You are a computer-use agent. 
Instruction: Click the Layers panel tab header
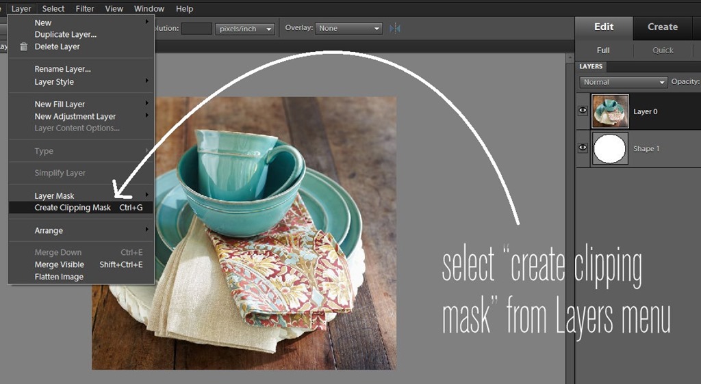coord(591,66)
